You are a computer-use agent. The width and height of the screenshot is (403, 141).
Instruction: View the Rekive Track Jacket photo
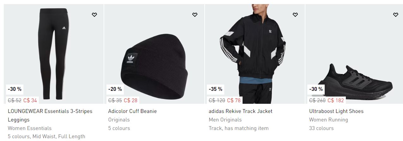(x=255, y=54)
